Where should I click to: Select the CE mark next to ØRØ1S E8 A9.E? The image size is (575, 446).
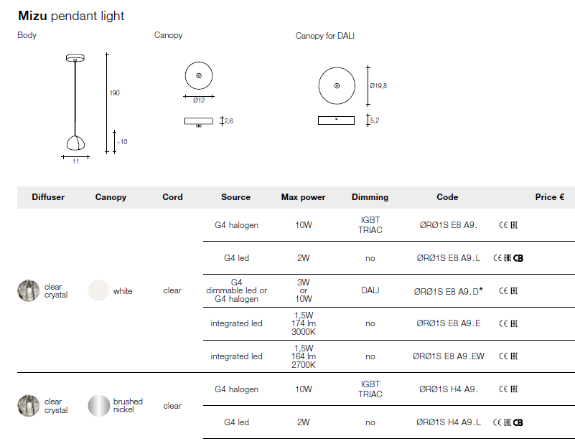click(x=503, y=323)
